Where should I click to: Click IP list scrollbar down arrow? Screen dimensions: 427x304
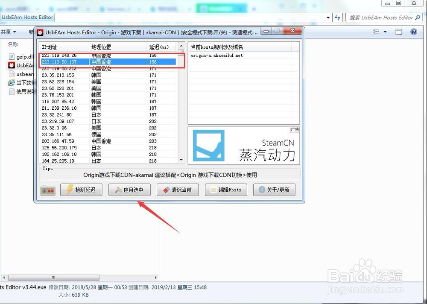181,160
